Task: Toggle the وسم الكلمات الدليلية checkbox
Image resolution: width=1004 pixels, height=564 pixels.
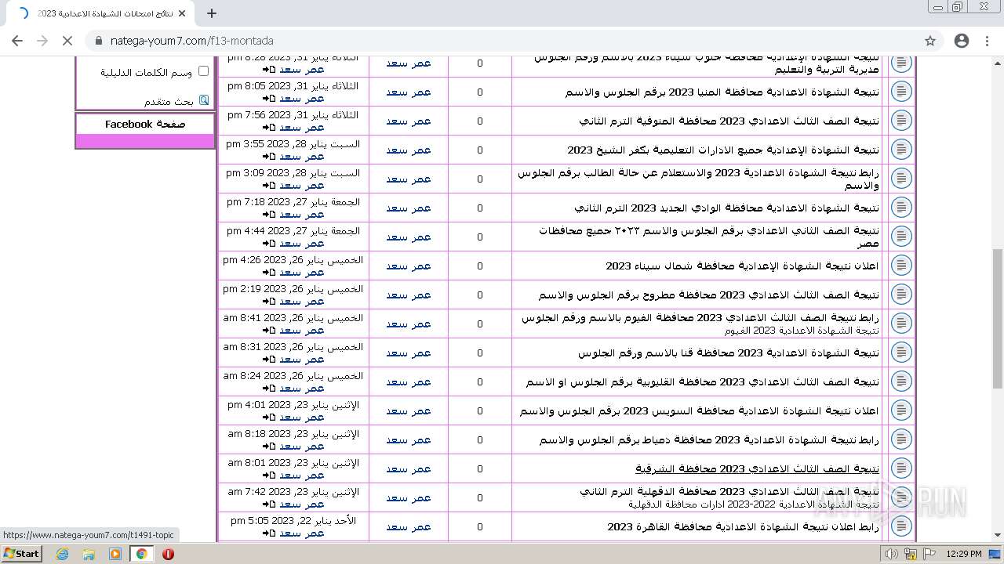Action: pos(203,71)
